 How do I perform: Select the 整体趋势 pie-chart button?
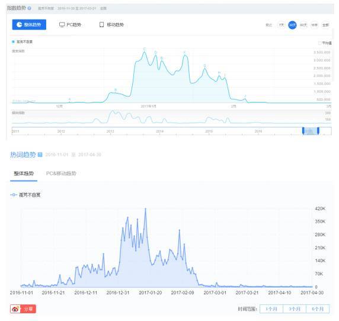pyautogui.click(x=29, y=25)
